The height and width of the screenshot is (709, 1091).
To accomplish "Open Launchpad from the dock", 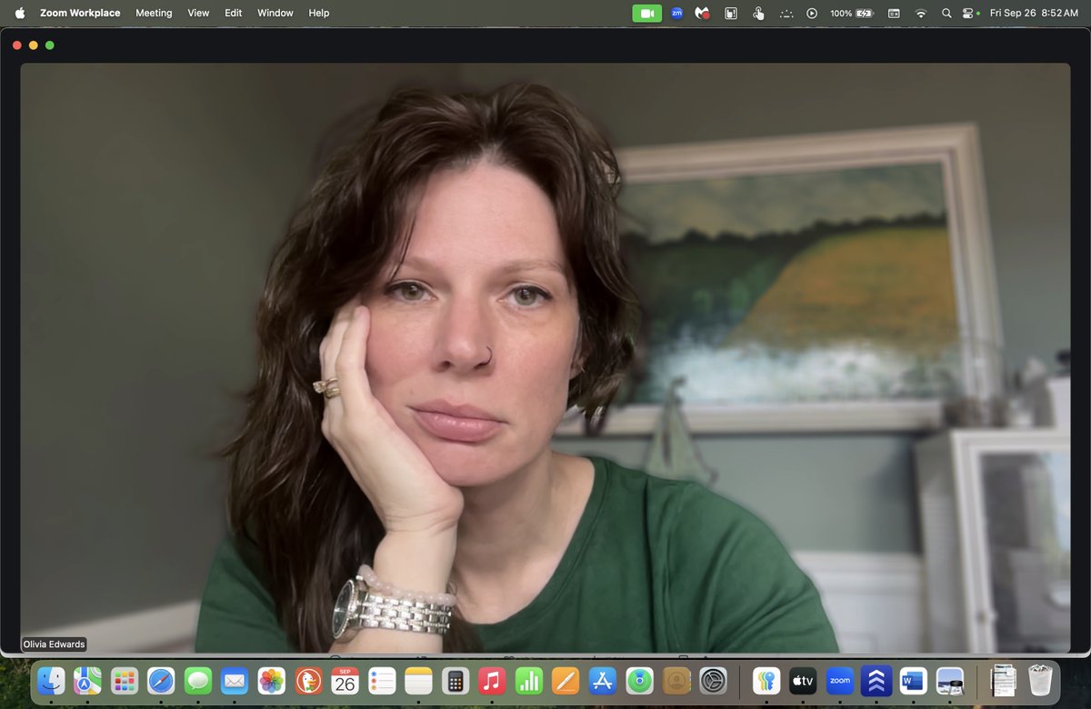I will (125, 680).
